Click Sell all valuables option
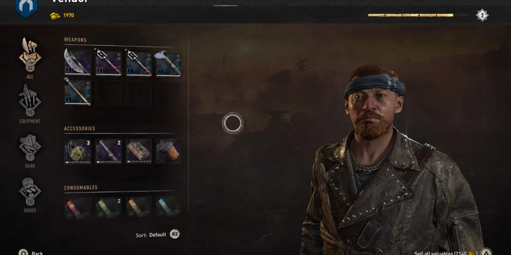The width and height of the screenshot is (511, 255). (x=446, y=253)
